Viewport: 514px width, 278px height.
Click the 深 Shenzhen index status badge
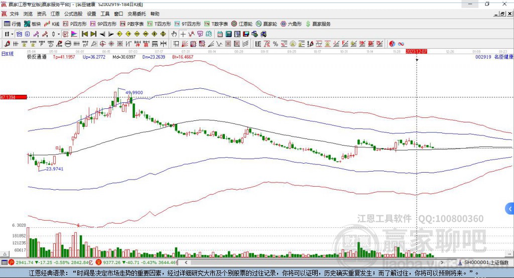[x=98, y=262]
